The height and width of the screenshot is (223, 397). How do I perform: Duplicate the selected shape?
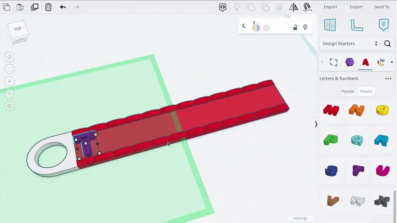[x=34, y=7]
